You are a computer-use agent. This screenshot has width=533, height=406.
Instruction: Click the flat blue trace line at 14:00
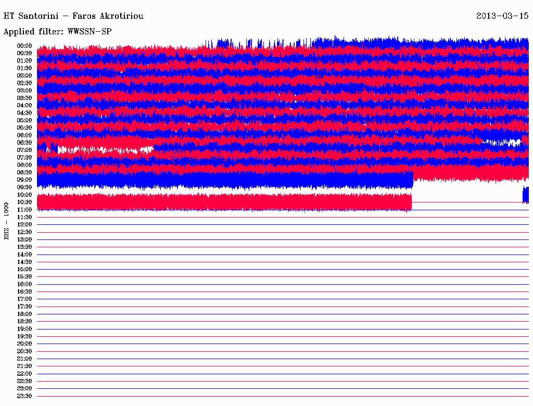pos(281,255)
